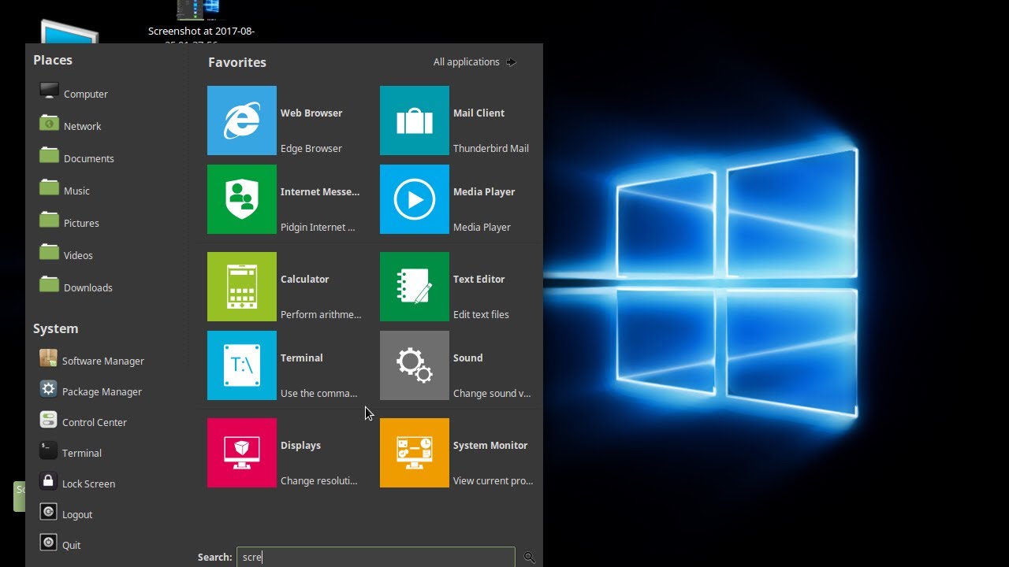Open the Network folder icon
The width and height of the screenshot is (1009, 567).
(49, 124)
